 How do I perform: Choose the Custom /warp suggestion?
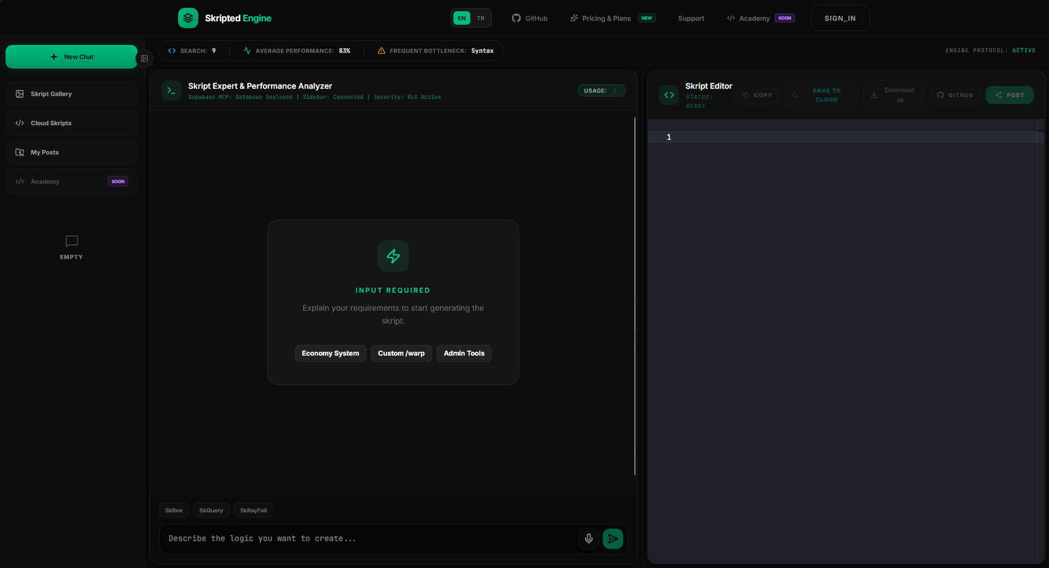(x=401, y=353)
